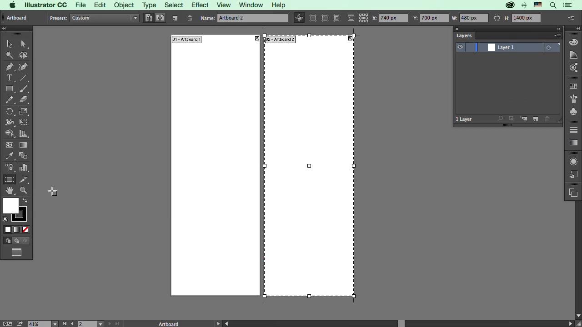This screenshot has width=582, height=327.
Task: Select the Rectangle tool
Action: pos(10,89)
